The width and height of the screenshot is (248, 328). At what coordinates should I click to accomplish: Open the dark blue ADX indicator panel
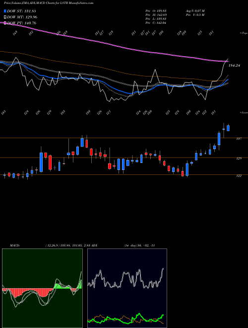pyautogui.click(x=127, y=288)
